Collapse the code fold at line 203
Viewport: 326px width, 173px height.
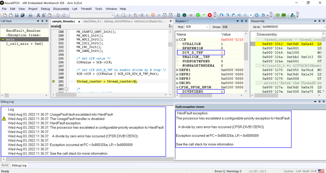[x=66, y=89]
